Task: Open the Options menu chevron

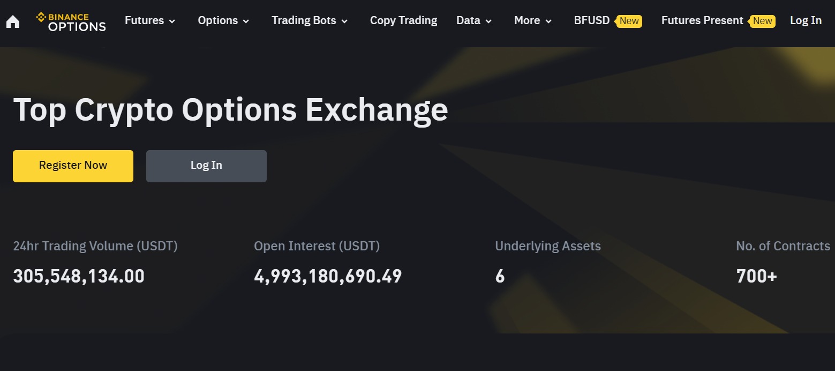Action: point(246,21)
